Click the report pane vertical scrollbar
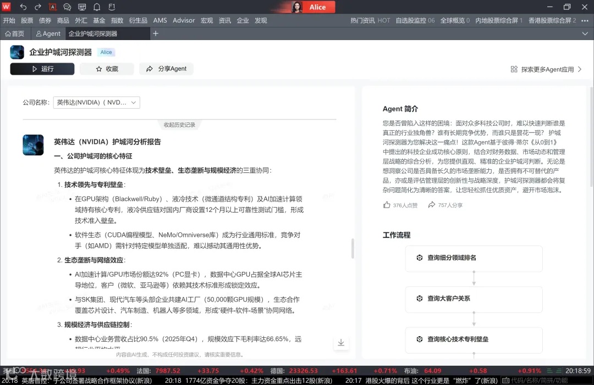594x385 pixels. (353, 248)
